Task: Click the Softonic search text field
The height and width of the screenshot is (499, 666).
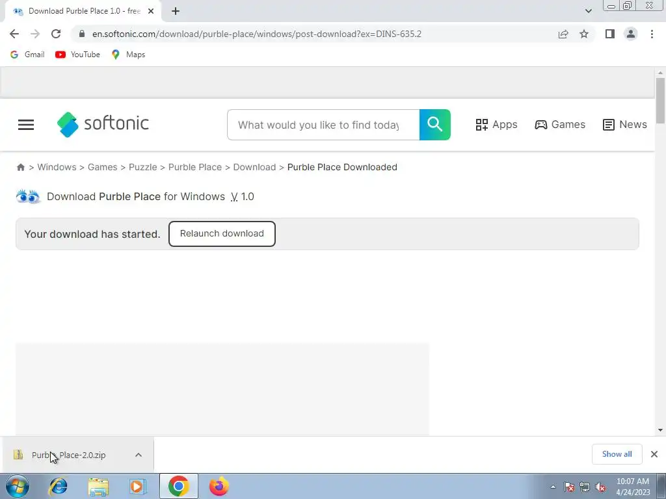Action: pos(323,125)
